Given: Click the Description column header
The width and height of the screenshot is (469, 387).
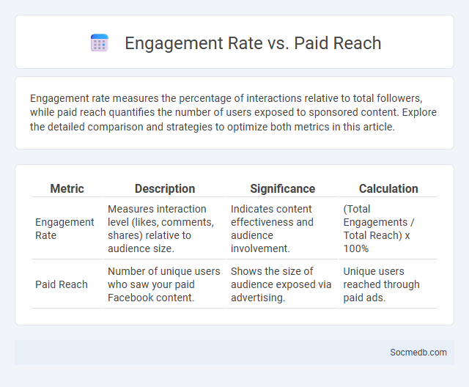Looking at the screenshot, I should (x=165, y=188).
